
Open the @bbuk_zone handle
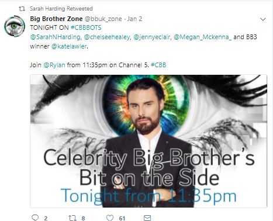click(103, 19)
